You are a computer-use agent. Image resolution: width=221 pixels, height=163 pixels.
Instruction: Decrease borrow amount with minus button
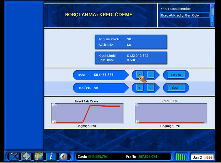coord(151,75)
